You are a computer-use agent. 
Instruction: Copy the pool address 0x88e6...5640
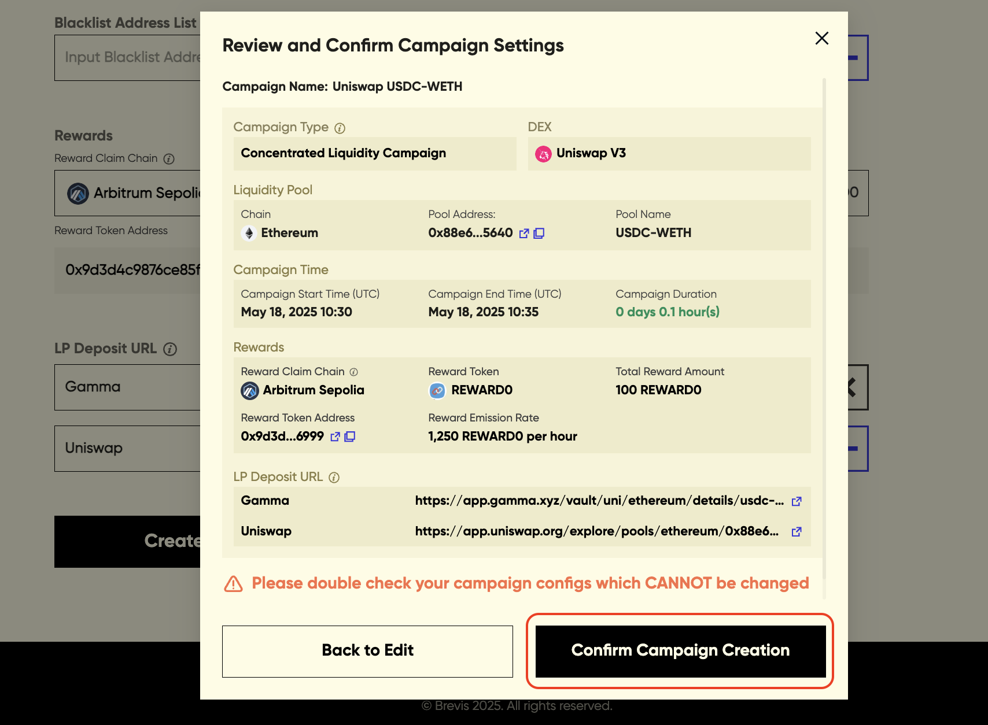(539, 234)
